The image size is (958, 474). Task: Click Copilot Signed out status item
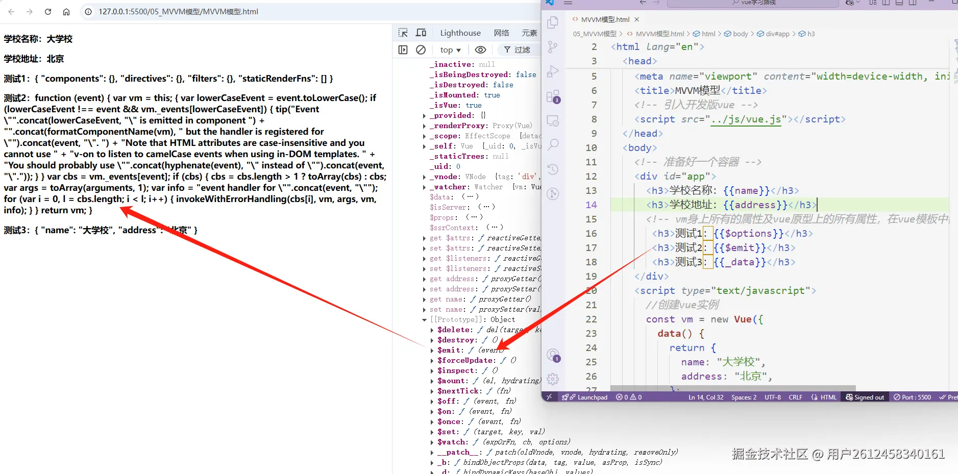pos(865,397)
